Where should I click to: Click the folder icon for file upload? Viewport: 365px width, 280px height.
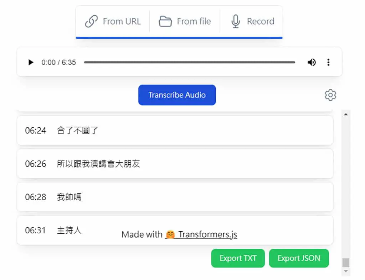coord(165,21)
